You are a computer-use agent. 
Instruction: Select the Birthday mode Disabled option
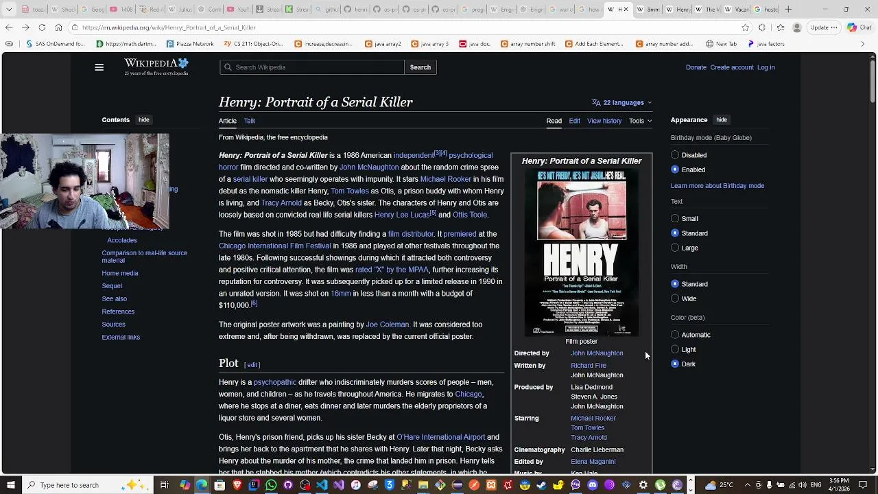coord(675,155)
